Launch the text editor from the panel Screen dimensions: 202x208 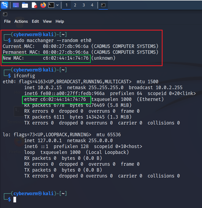pos(34,5)
